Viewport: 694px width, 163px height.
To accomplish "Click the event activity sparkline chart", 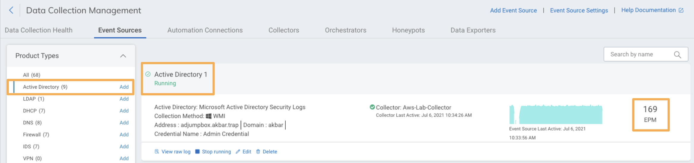I will coord(556,114).
